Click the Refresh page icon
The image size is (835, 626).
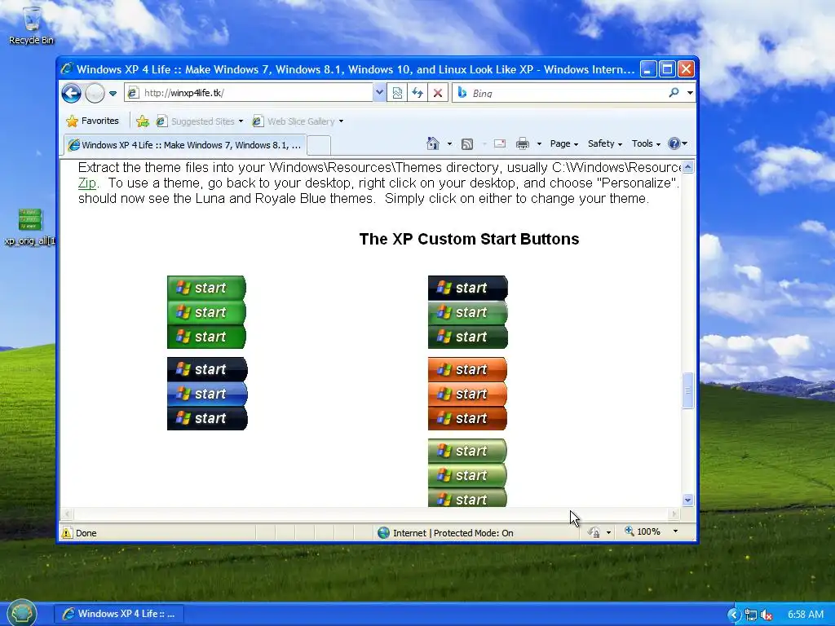tap(417, 93)
